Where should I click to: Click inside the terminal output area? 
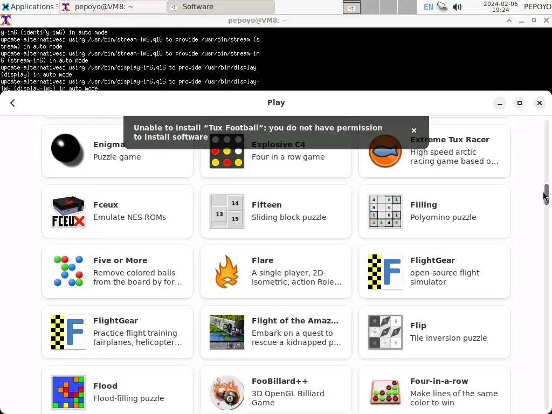[276, 59]
